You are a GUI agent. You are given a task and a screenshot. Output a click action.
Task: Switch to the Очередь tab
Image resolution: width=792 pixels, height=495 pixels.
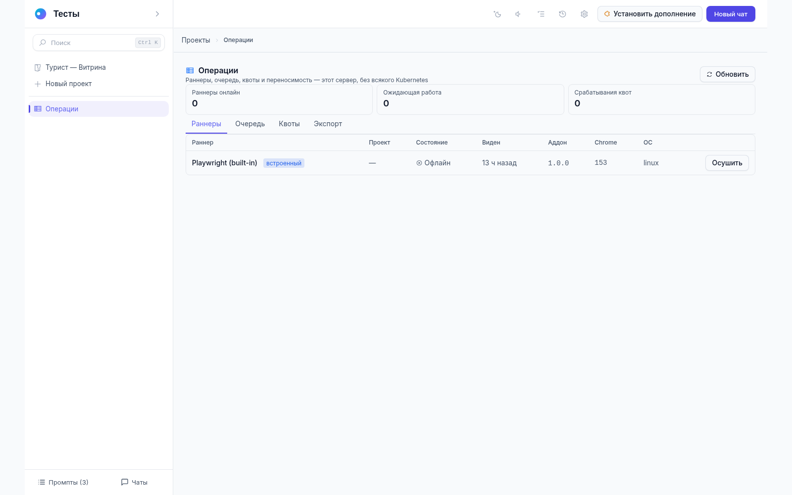click(250, 124)
